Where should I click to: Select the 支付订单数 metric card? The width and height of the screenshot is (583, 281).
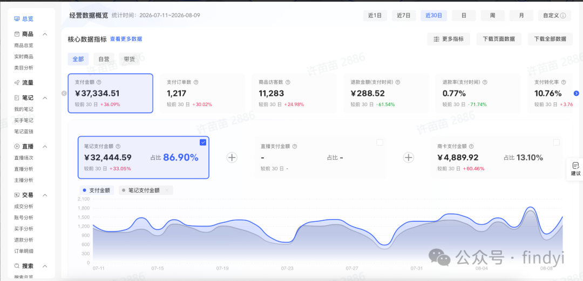click(202, 93)
